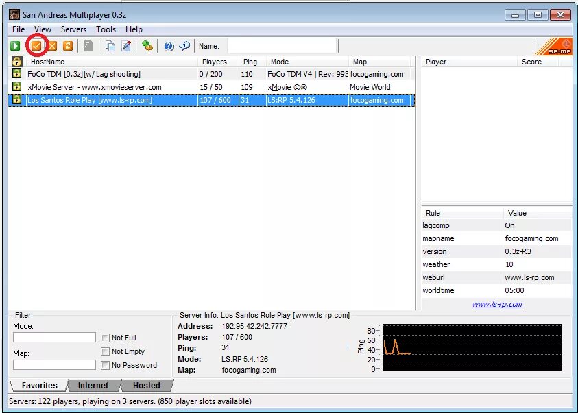Click the About info bubble icon
The height and width of the screenshot is (413, 578).
click(184, 46)
